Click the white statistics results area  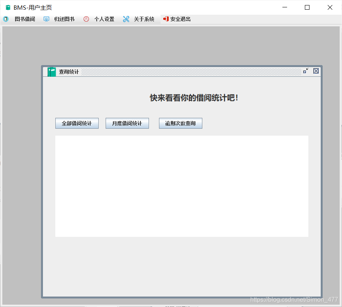182,186
